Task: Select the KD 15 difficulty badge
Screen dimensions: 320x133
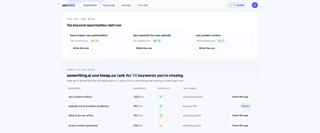Action: [157, 41]
